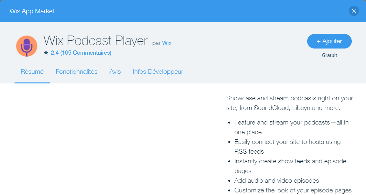Add the app with the Ajouter button
366x195 pixels.
point(329,41)
